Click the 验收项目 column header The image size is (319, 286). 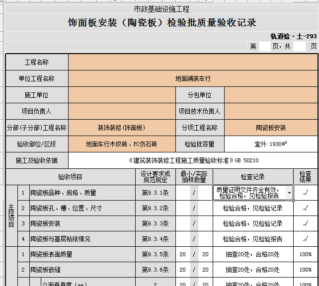(x=71, y=177)
